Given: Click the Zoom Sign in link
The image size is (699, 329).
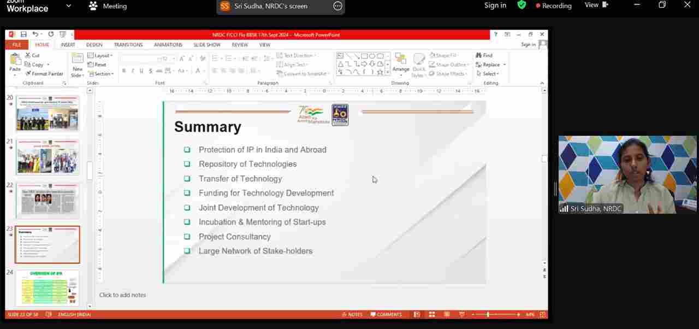Looking at the screenshot, I should (495, 5).
